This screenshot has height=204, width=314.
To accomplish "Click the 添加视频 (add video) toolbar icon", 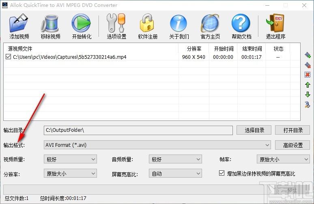I will tap(19, 23).
